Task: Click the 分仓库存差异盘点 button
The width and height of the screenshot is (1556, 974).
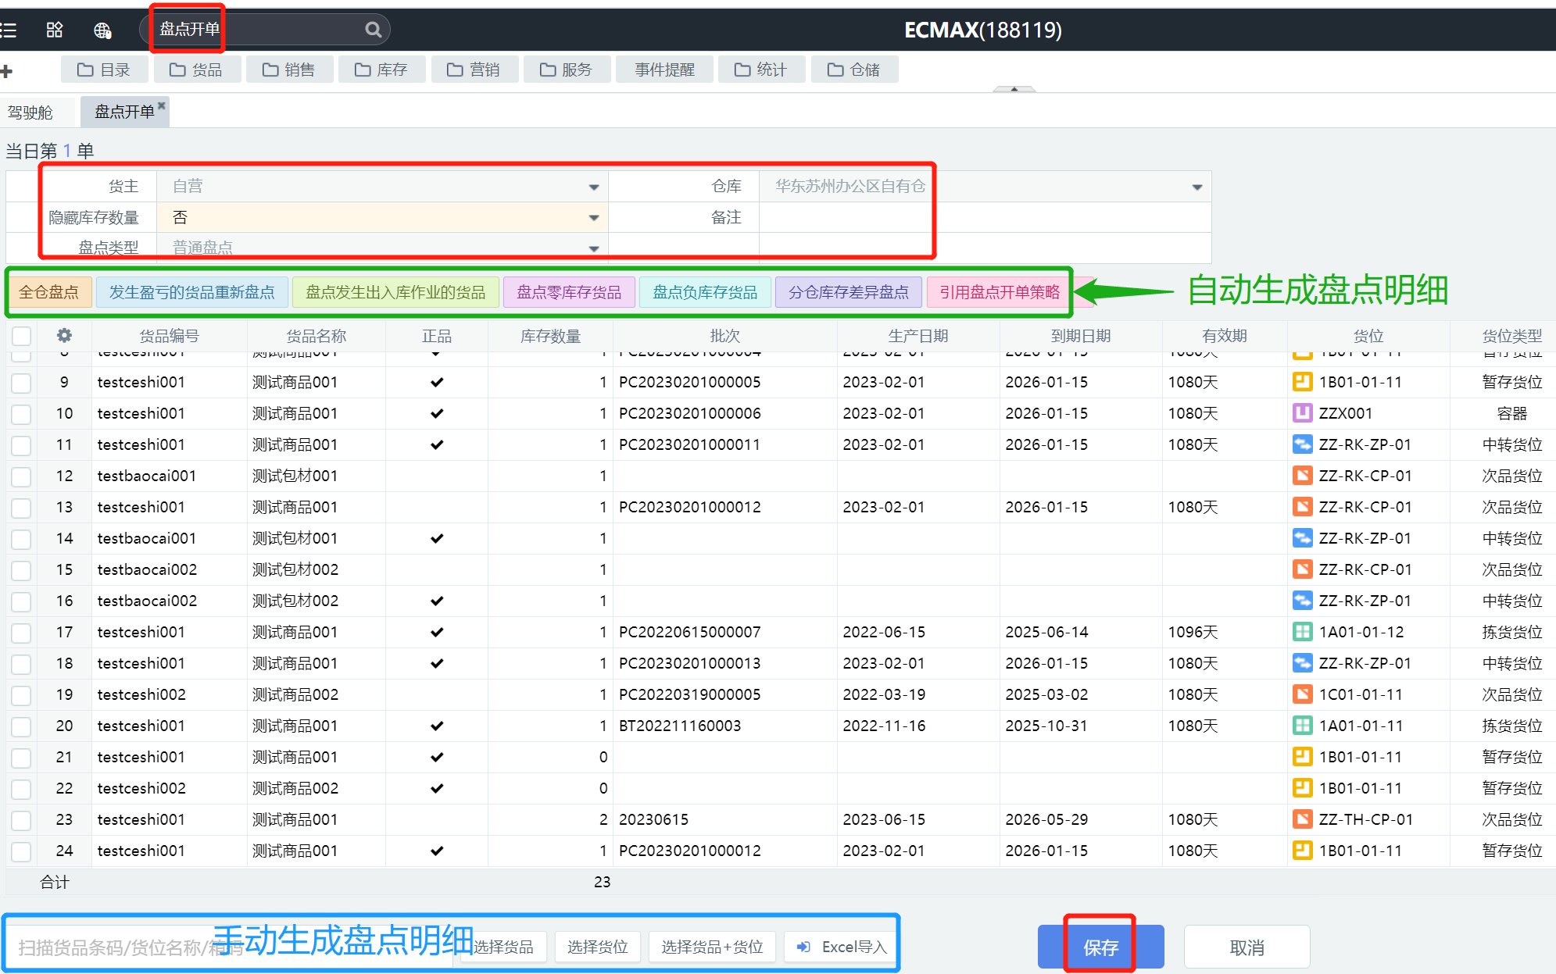Action: coord(849,292)
